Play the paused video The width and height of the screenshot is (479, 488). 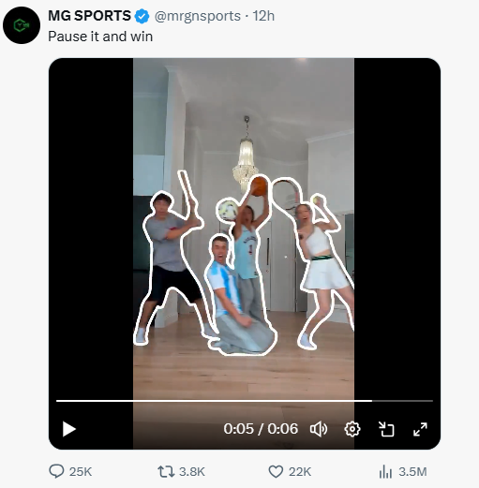pyautogui.click(x=69, y=429)
